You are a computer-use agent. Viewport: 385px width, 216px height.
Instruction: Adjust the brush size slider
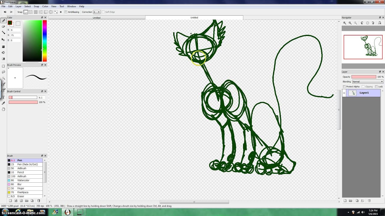coord(23,97)
